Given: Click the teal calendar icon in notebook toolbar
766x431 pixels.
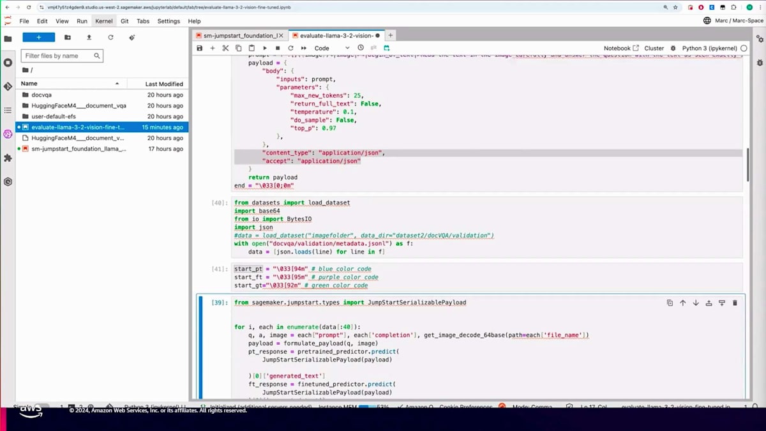Looking at the screenshot, I should pos(386,48).
